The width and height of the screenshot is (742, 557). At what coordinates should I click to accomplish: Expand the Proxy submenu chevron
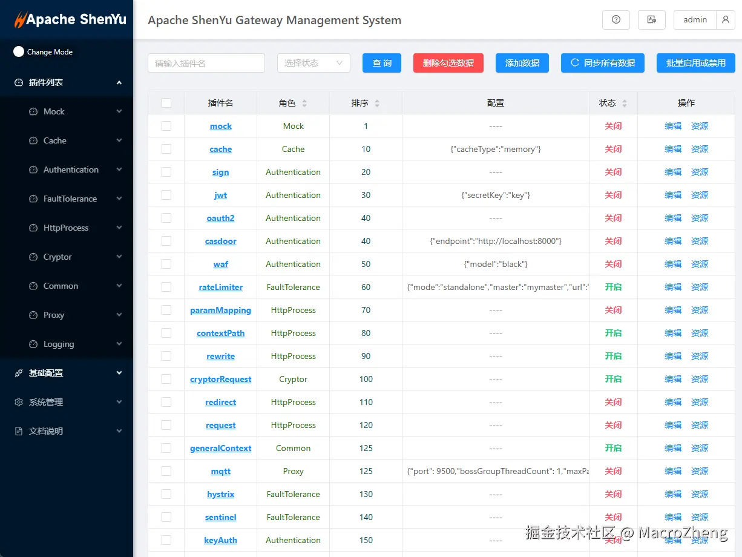point(119,315)
